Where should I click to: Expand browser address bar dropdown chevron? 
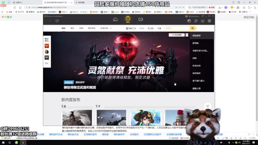(x=183, y=7)
